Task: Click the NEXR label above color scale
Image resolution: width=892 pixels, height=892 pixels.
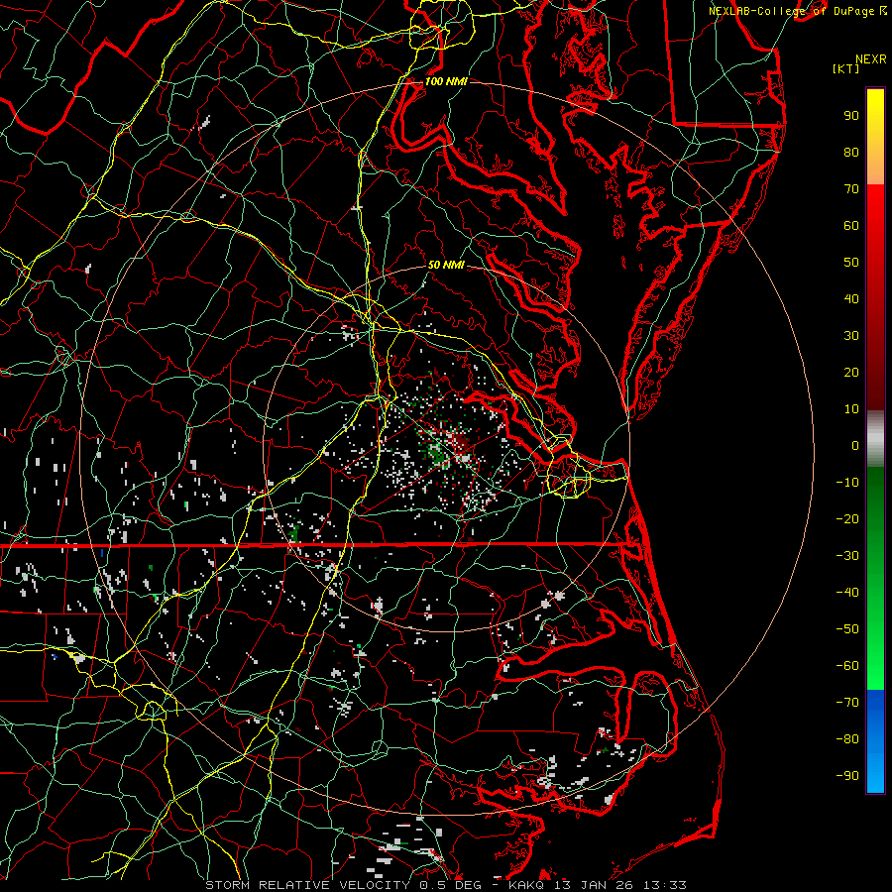Action: click(871, 58)
